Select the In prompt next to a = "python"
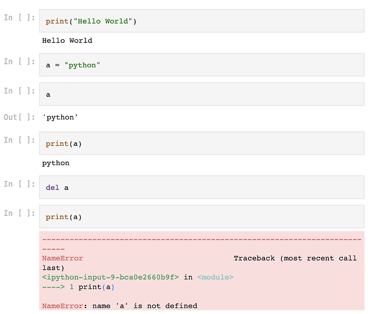This screenshot has height=314, width=368. click(19, 61)
